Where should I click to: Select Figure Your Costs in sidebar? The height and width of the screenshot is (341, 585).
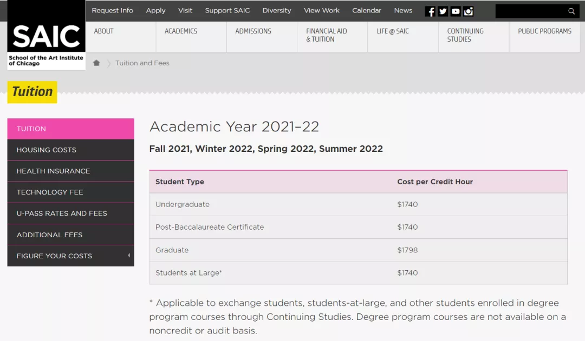(70, 256)
